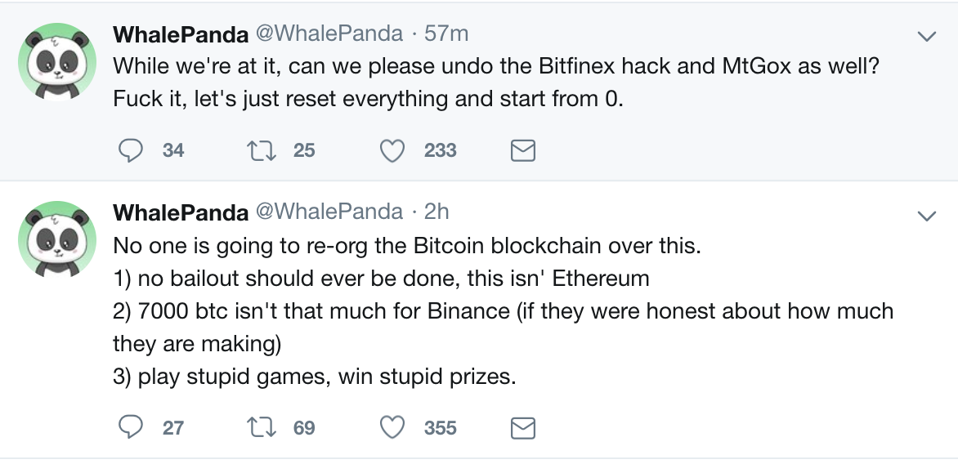Open the dropdown menu on the 57m tweet
This screenshot has width=958, height=464.
click(x=927, y=37)
